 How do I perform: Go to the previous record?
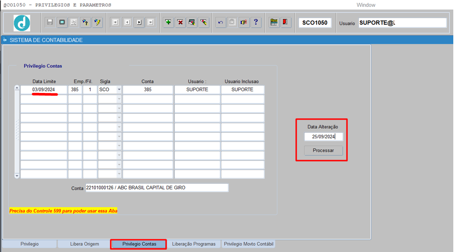127,22
